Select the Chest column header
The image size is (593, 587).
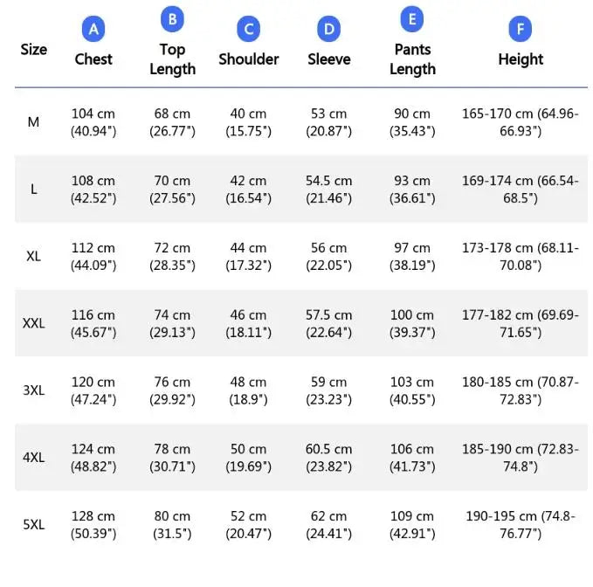coord(93,59)
